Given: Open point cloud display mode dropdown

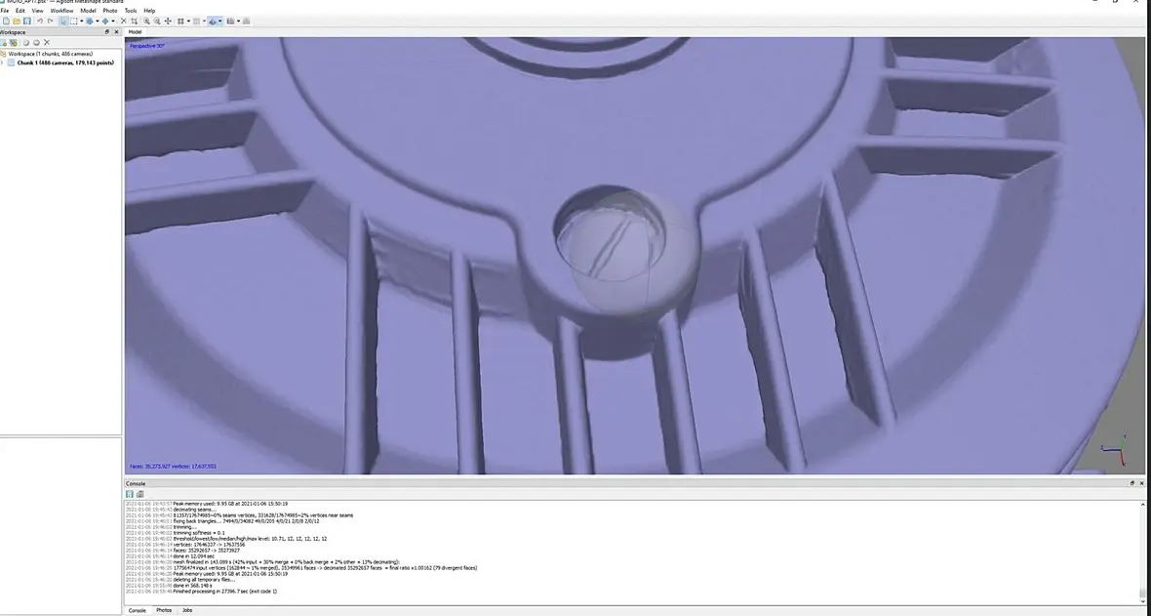Looking at the screenshot, I should [x=188, y=21].
